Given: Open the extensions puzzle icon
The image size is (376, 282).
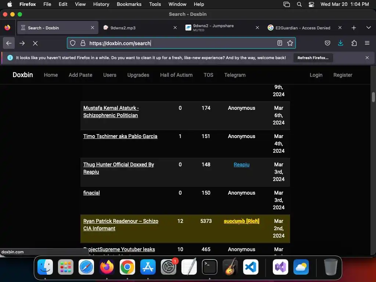Looking at the screenshot, I should [354, 43].
